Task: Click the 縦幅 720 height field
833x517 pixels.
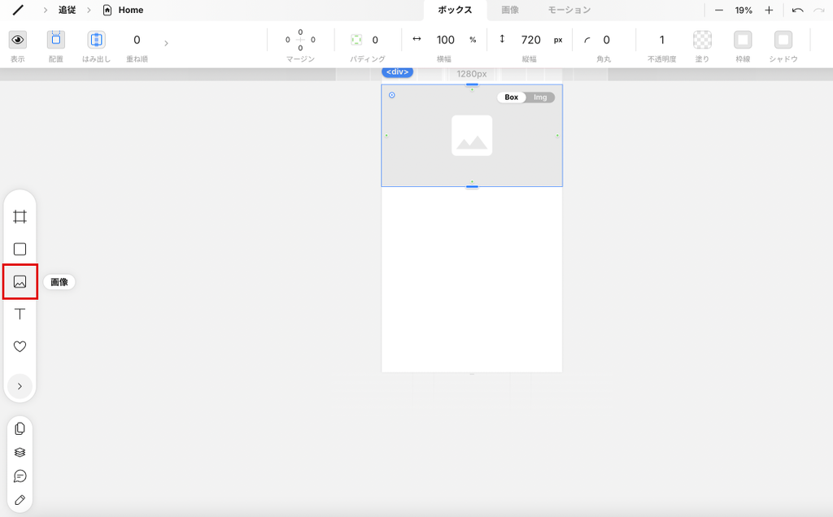Action: [530, 40]
